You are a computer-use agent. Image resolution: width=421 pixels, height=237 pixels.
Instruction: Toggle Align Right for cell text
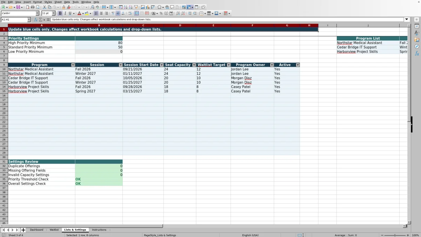click(106, 13)
